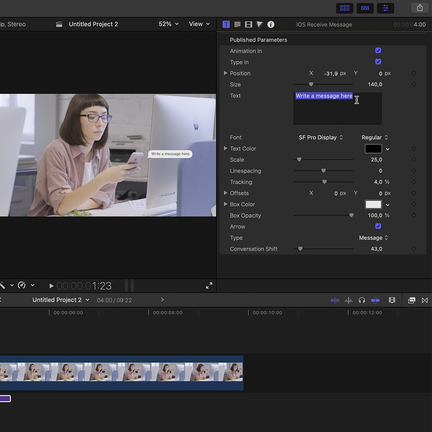Open the Share export icon
This screenshot has width=432, height=432.
coord(419,8)
